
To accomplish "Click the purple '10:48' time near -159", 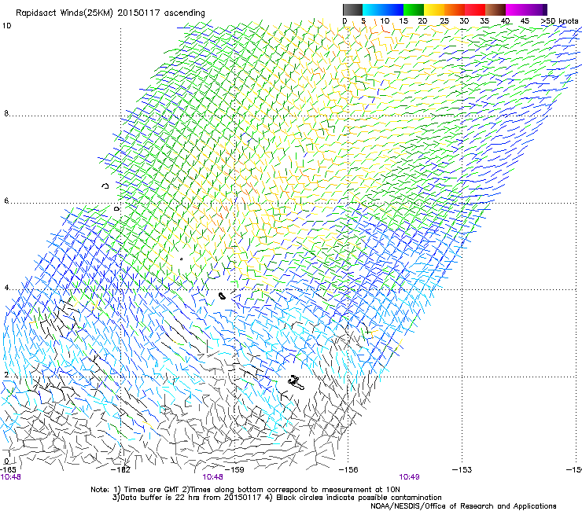I will [212, 477].
